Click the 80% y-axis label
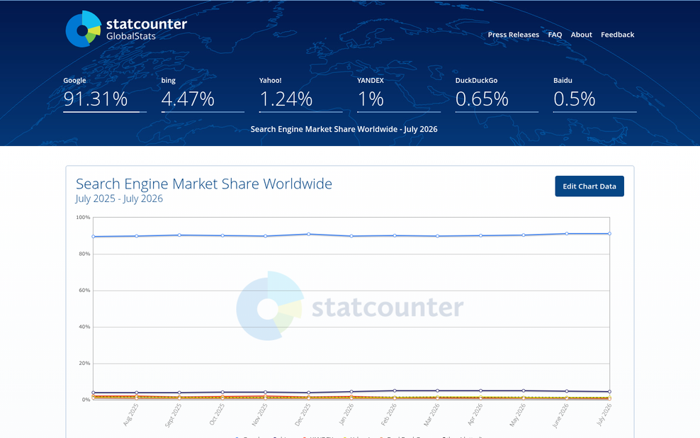Viewport: 700px width, 438px height. pos(84,254)
